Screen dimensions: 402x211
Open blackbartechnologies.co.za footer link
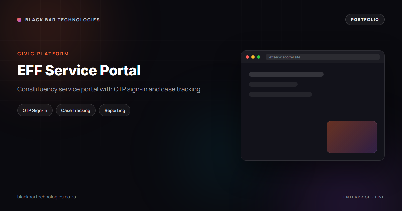click(x=47, y=197)
